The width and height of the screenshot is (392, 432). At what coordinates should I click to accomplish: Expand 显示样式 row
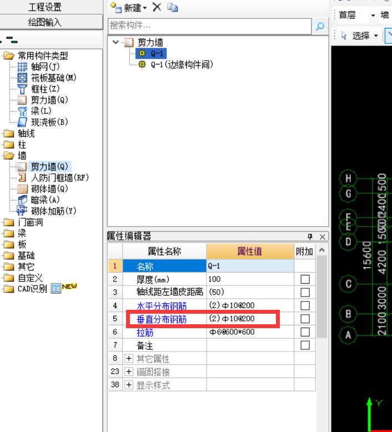point(129,385)
